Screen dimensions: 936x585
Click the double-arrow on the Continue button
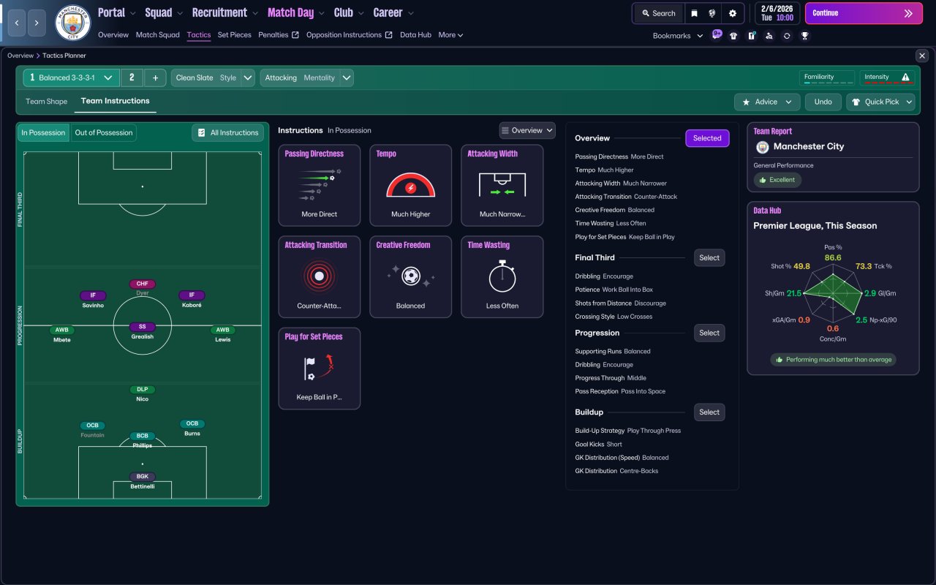coord(908,13)
